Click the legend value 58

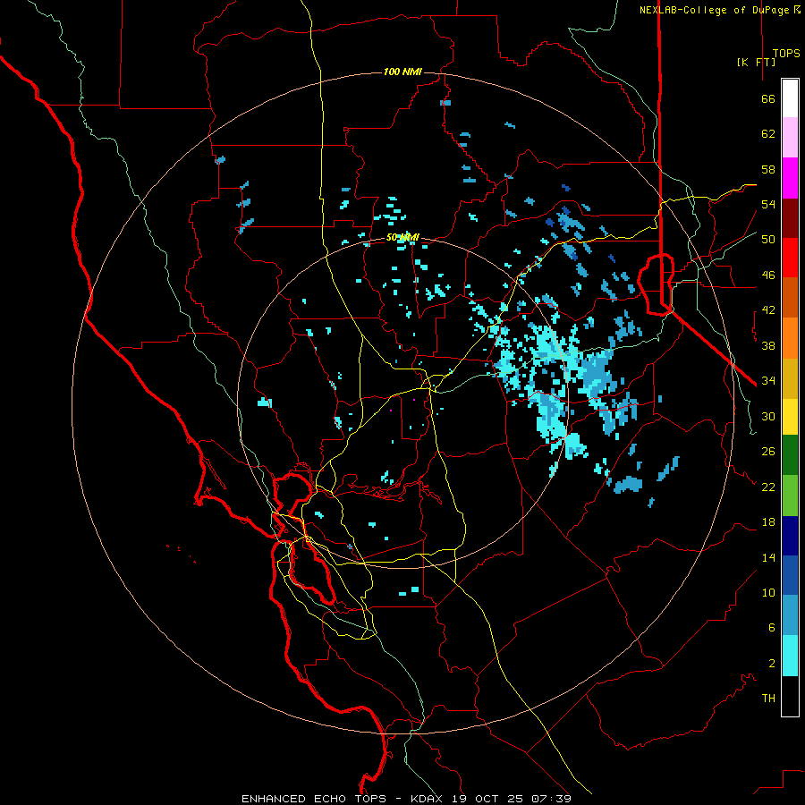[x=768, y=169]
